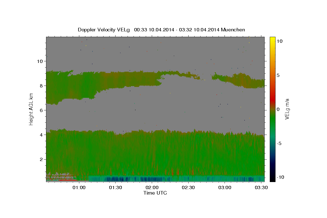327x218 pixels.
Task: Click the height tick label 8
Action: click(41, 86)
